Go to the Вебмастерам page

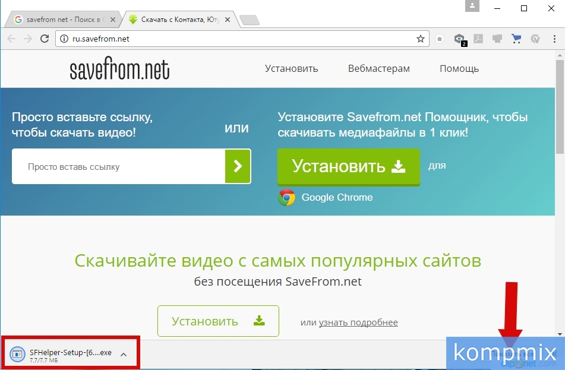[x=378, y=68]
